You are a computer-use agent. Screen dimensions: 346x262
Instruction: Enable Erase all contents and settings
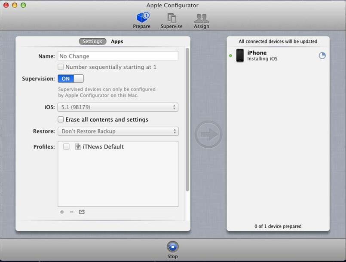(61, 119)
